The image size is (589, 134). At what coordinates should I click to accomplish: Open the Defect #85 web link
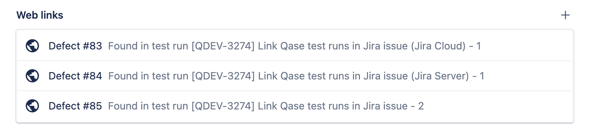pyautogui.click(x=75, y=106)
